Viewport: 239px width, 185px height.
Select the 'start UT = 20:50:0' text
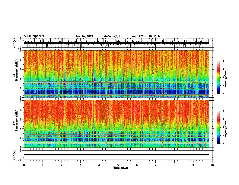click(146, 36)
